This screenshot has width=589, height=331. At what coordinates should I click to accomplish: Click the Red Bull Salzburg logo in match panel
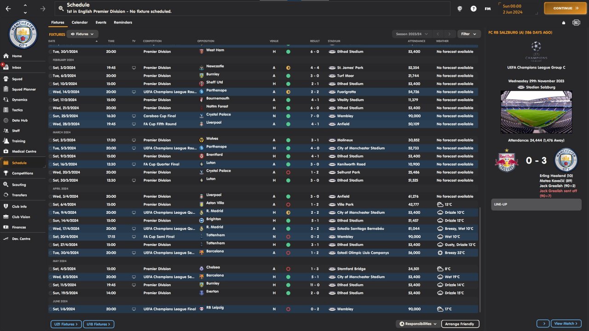(506, 160)
